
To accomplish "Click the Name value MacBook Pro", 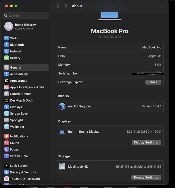I will coord(152,47).
